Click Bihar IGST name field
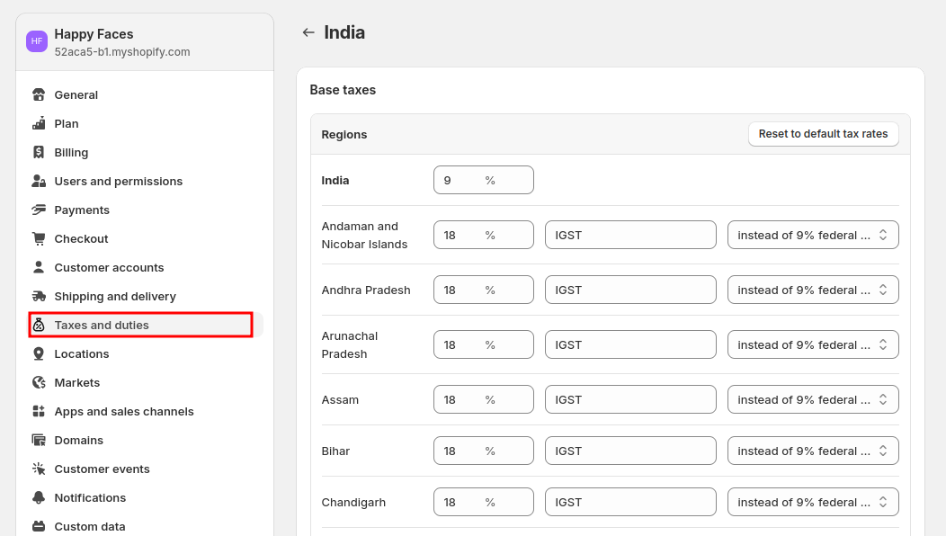 (x=630, y=451)
